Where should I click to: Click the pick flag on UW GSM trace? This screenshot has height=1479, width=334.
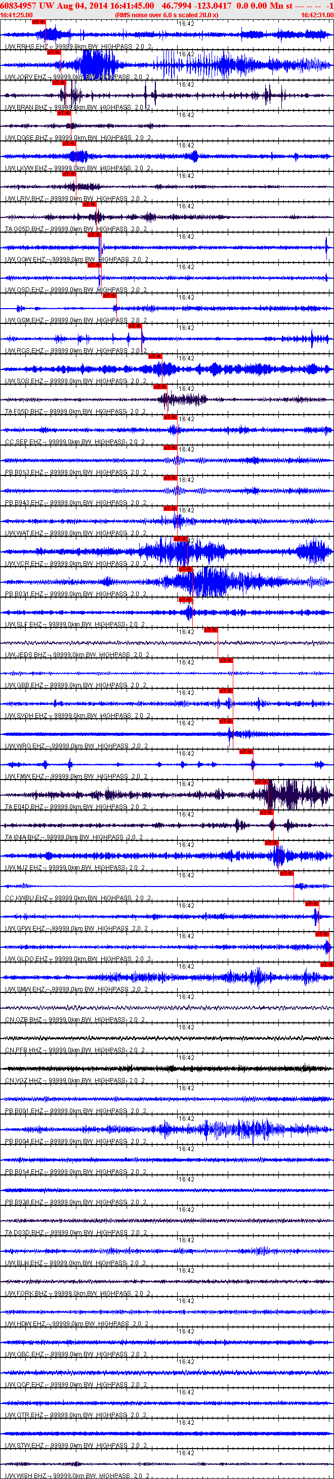(x=109, y=295)
